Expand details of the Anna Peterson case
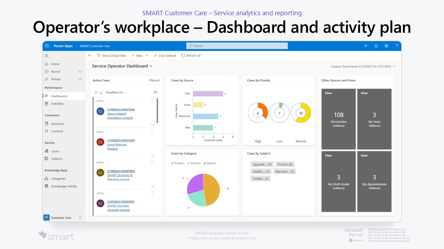This screenshot has width=444, height=249. [153, 155]
